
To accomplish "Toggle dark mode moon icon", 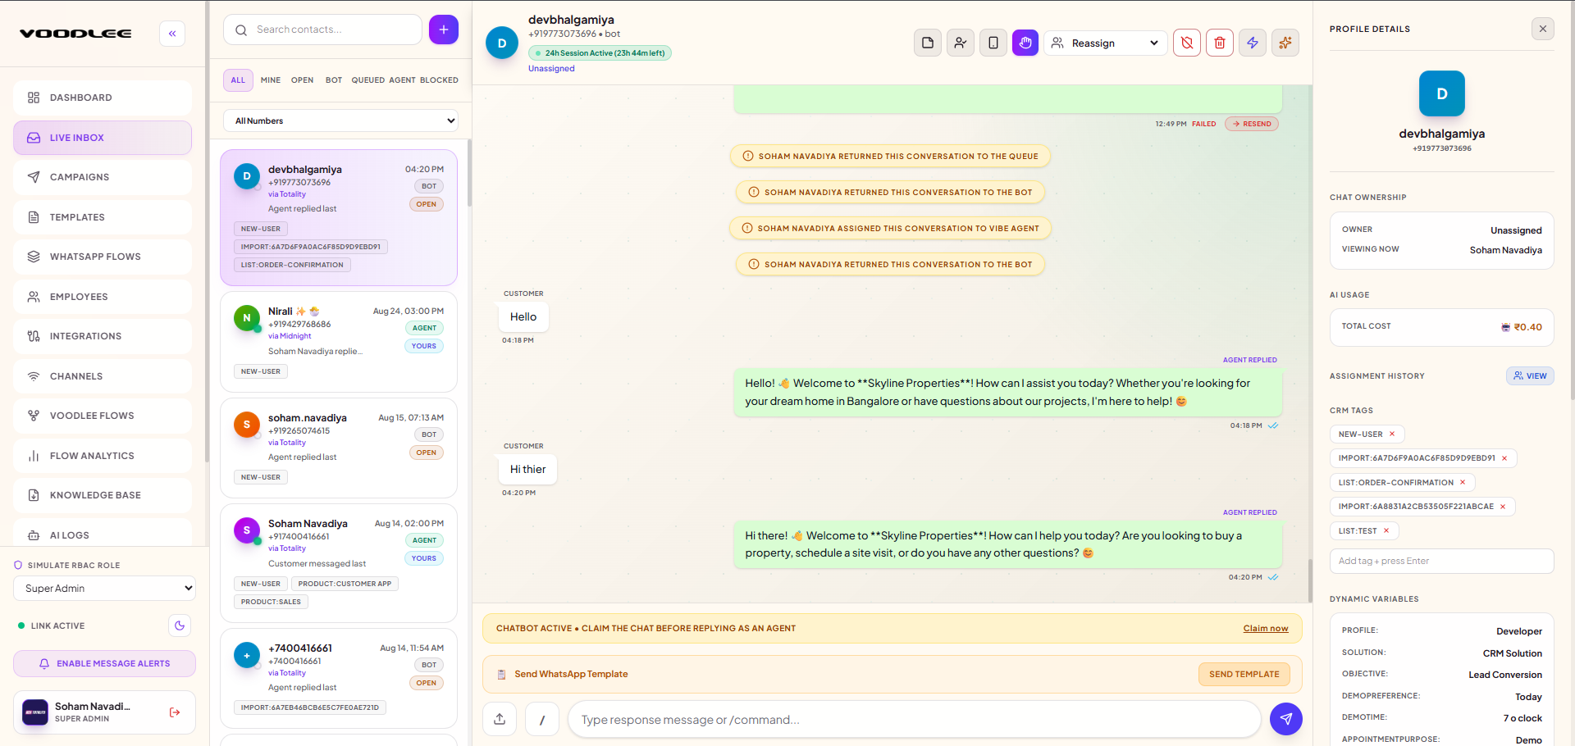I will (180, 625).
